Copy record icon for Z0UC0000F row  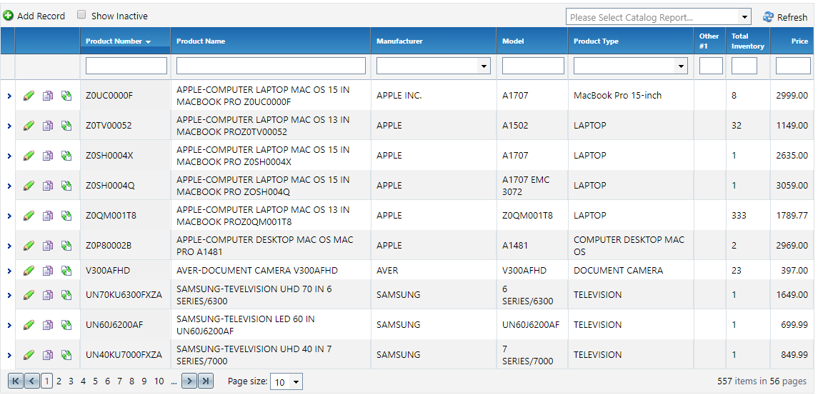(x=47, y=96)
